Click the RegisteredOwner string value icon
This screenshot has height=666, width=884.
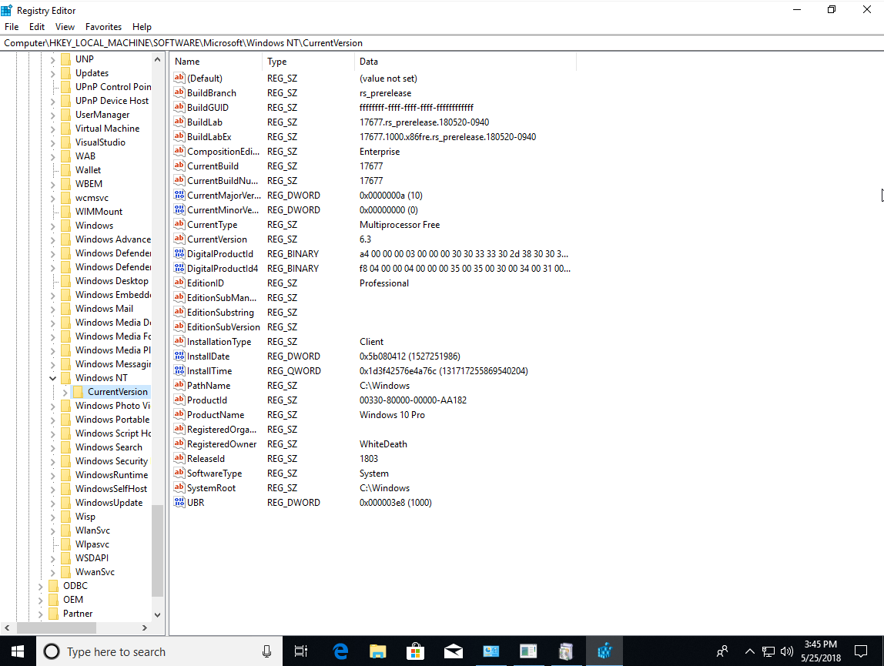tap(179, 443)
